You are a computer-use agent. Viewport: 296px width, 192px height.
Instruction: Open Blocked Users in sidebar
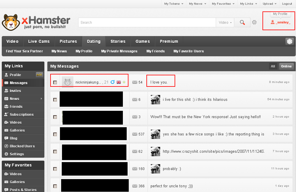(23, 146)
